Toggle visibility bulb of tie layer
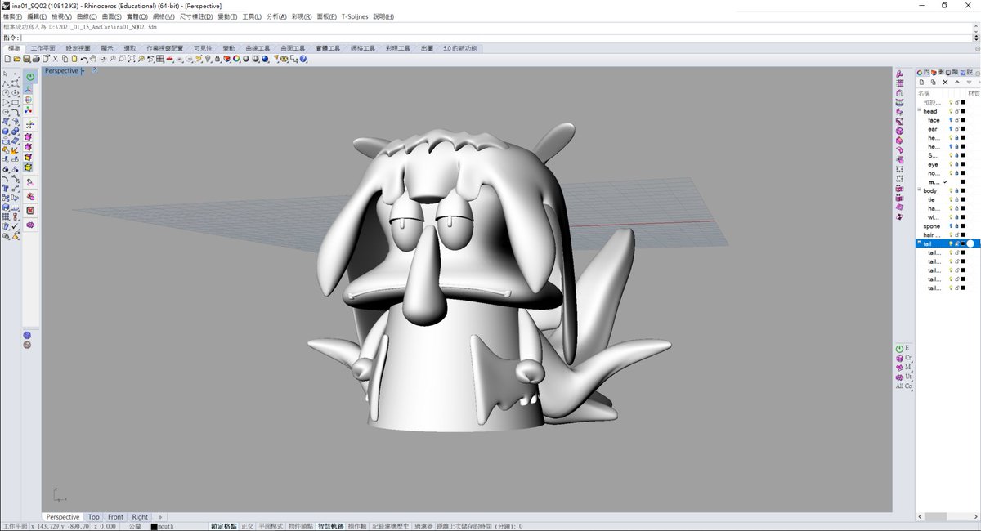The width and height of the screenshot is (981, 531). coord(951,199)
